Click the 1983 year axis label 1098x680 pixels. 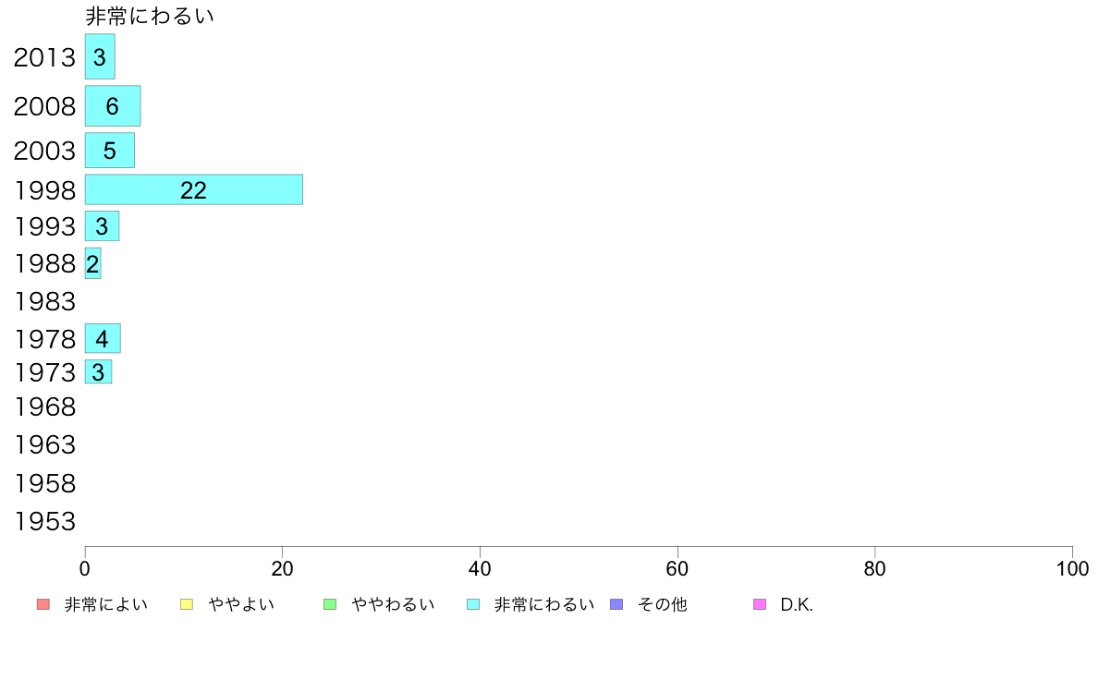[x=44, y=302]
